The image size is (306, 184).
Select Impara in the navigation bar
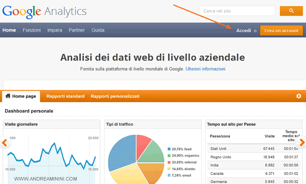[x=55, y=30]
